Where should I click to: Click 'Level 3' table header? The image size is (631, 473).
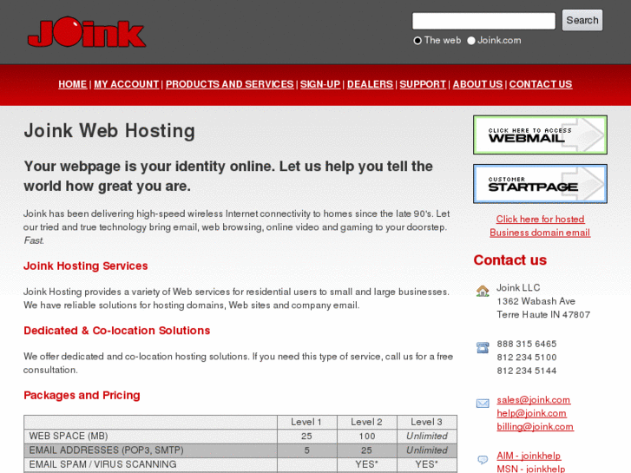[426, 422]
